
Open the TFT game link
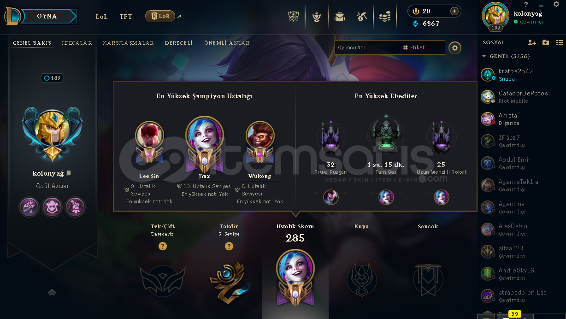point(126,17)
